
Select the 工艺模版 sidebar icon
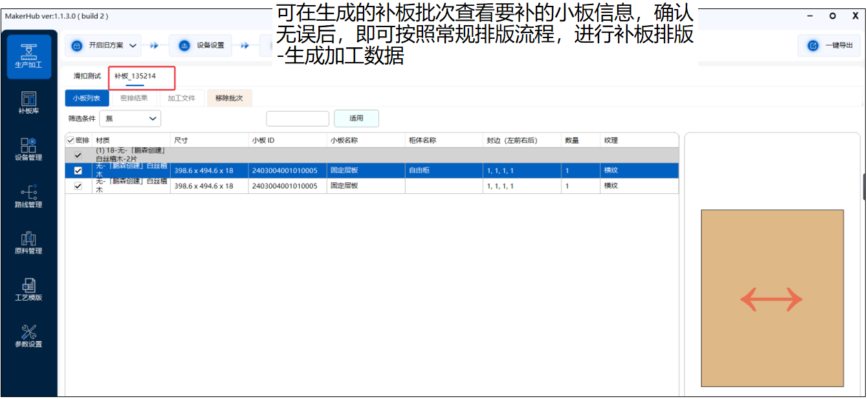tap(29, 289)
